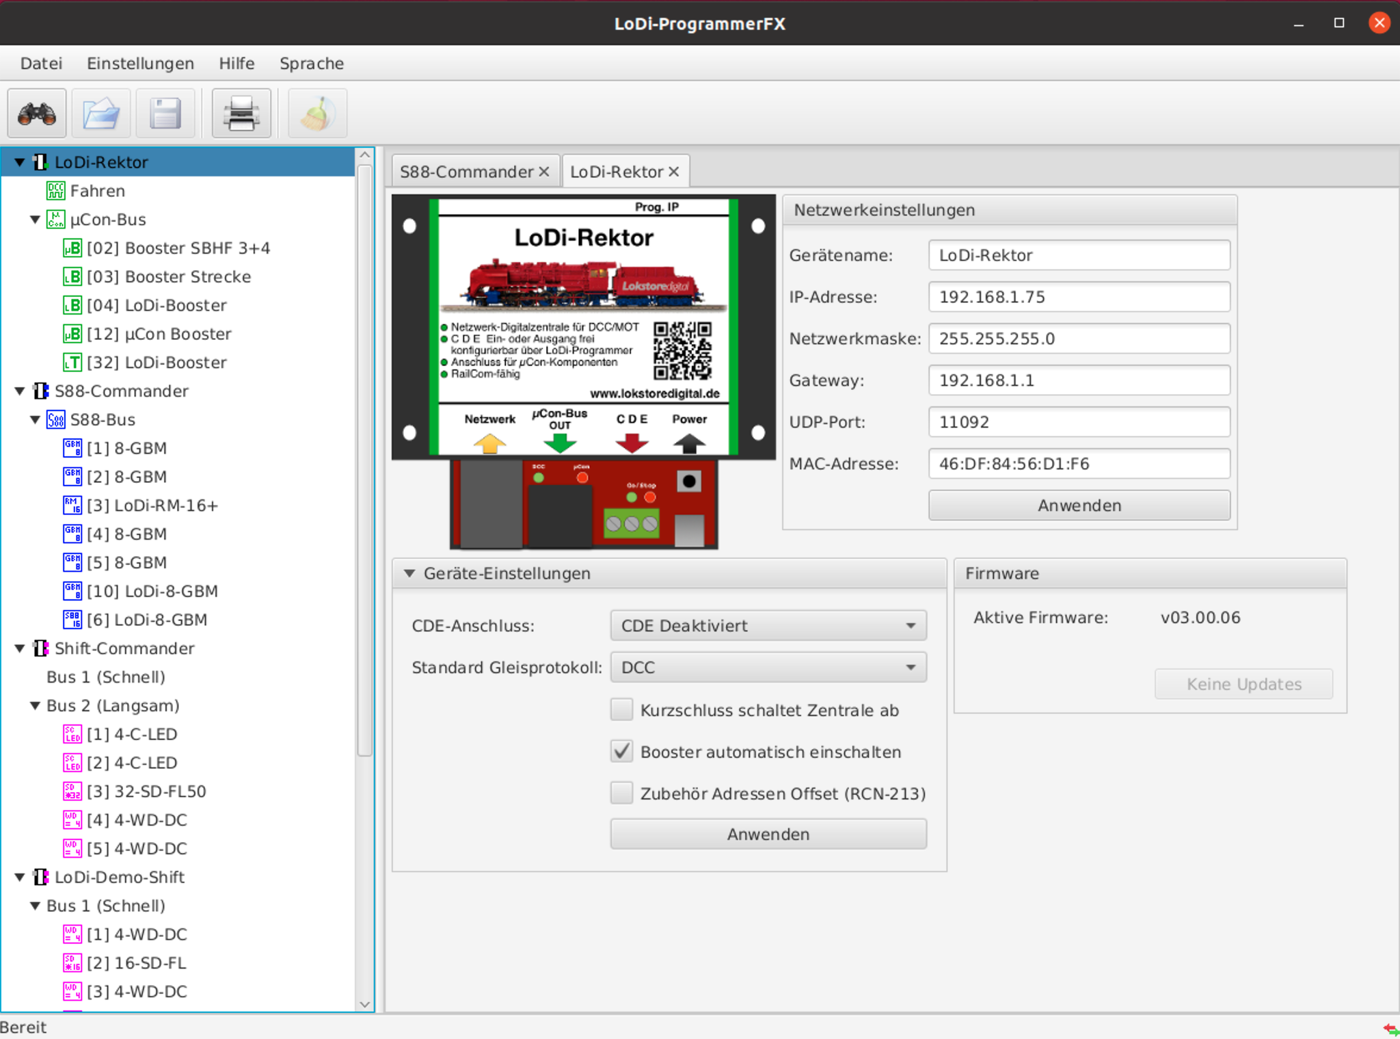Collapse the µCon-Bus tree node

tap(35, 220)
